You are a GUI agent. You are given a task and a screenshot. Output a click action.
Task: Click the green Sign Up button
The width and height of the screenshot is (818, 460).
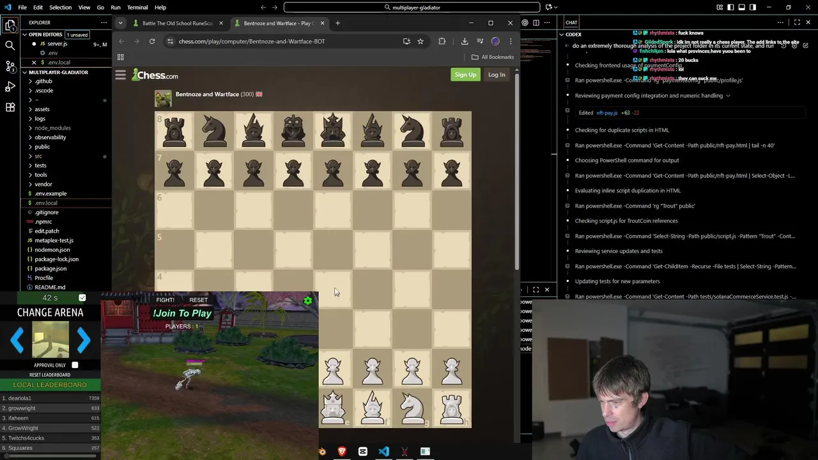pyautogui.click(x=465, y=75)
